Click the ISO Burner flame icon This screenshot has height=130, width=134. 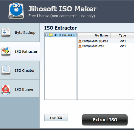pos(6,90)
